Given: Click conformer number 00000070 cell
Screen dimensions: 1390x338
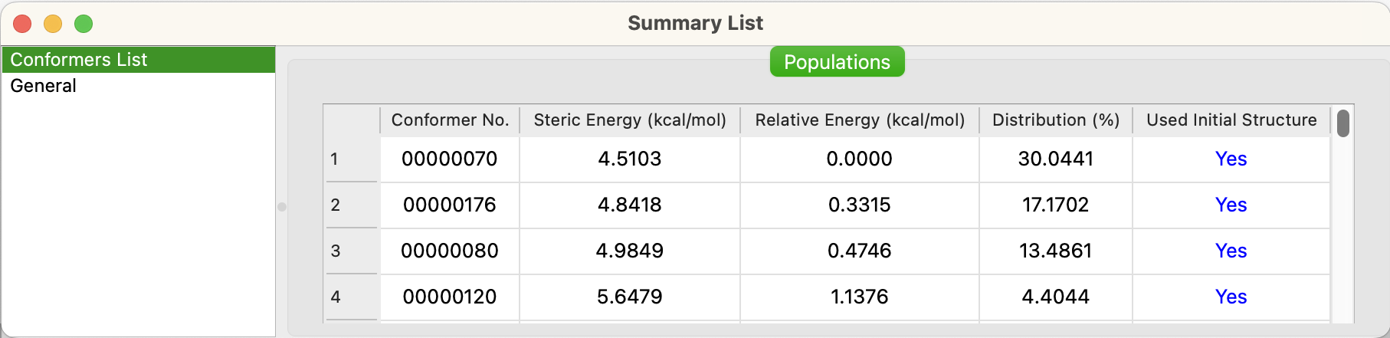Looking at the screenshot, I should coord(450,159).
